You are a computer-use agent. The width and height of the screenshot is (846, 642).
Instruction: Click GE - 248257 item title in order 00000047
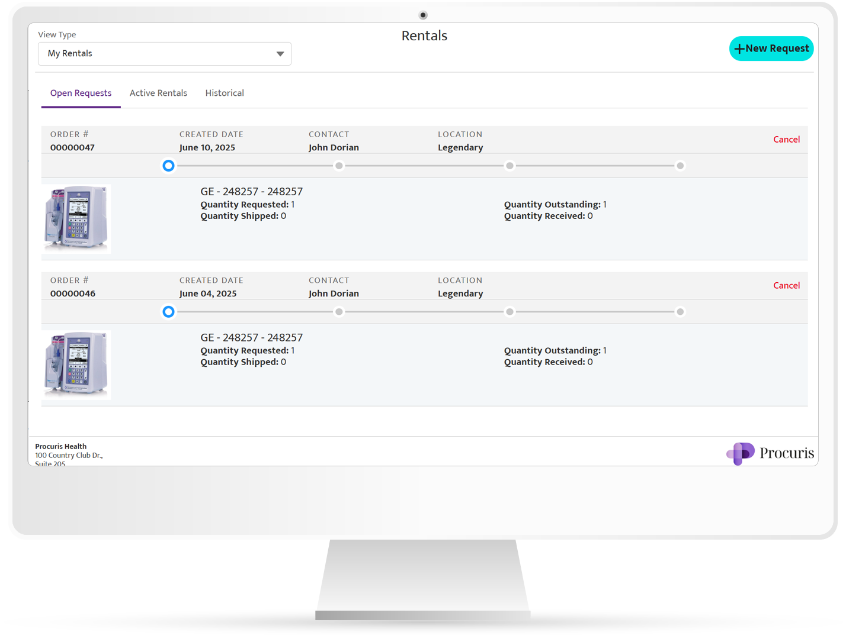251,192
